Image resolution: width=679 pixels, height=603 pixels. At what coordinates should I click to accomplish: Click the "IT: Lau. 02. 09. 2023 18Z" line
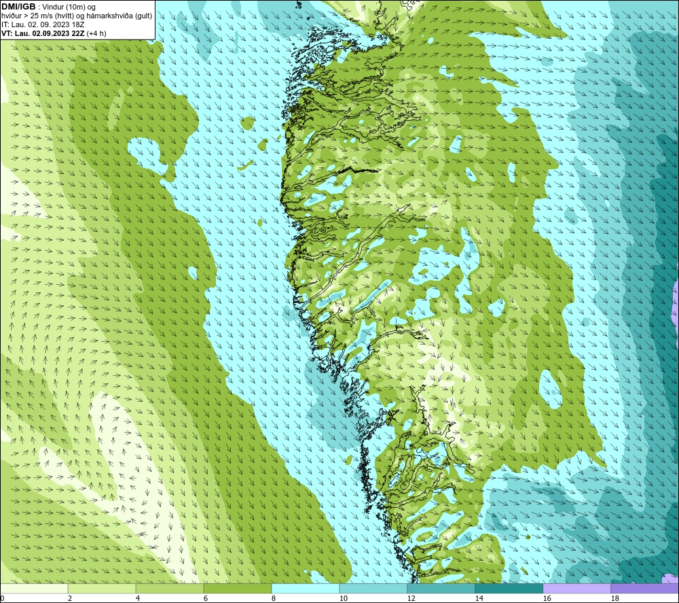tap(43, 24)
